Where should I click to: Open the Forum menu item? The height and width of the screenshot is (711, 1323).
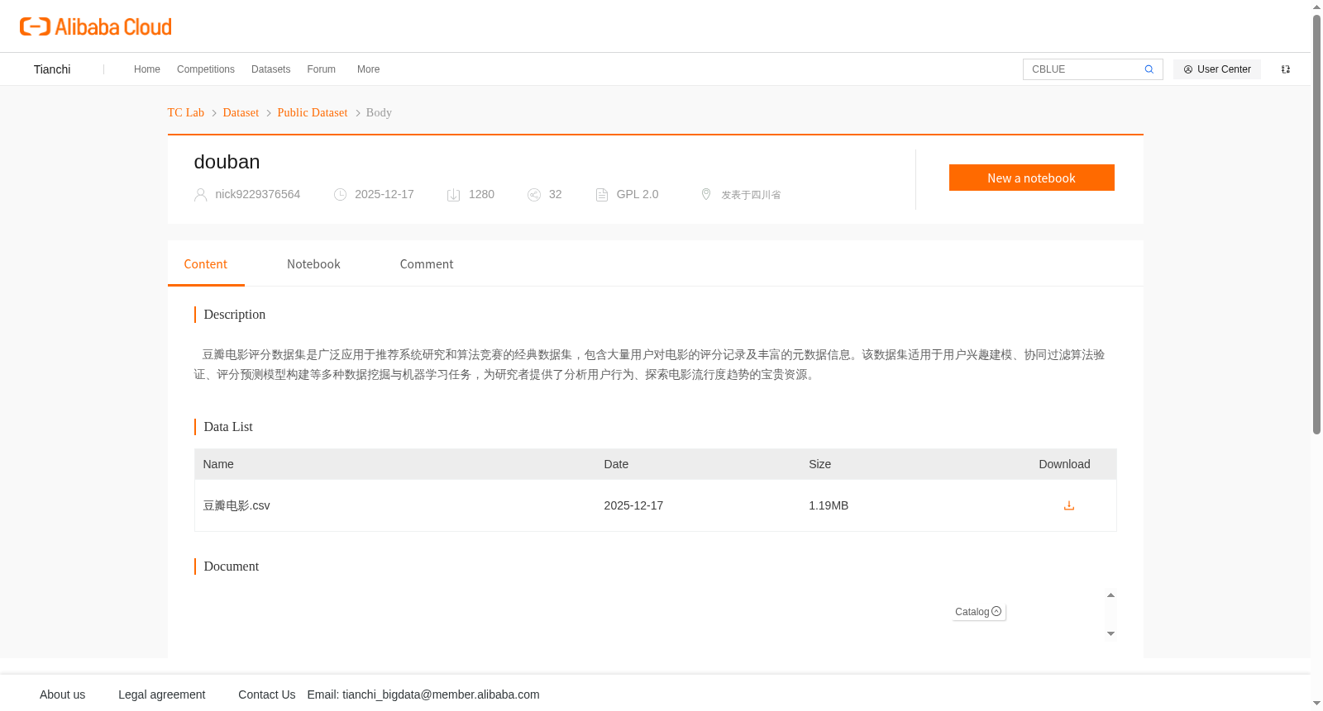pos(321,69)
